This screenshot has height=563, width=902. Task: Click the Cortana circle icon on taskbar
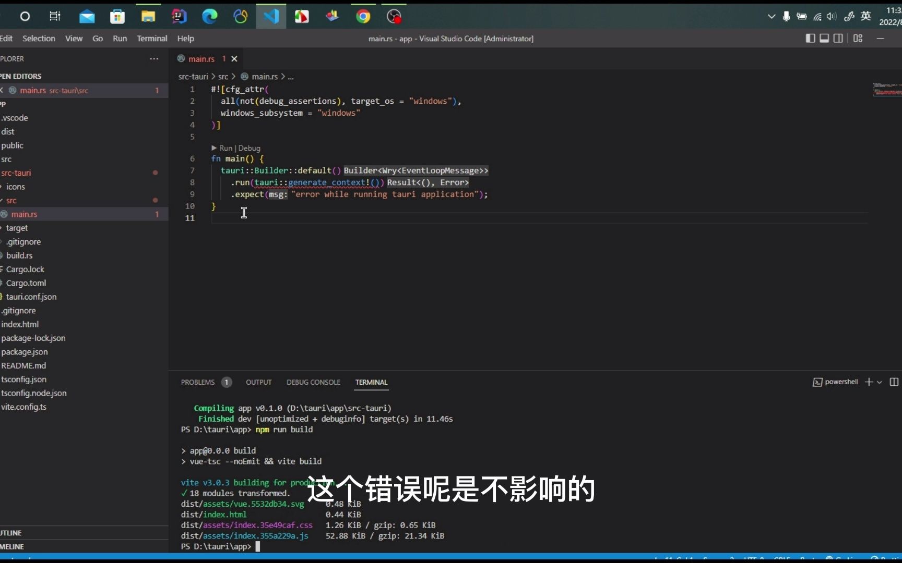(x=25, y=17)
